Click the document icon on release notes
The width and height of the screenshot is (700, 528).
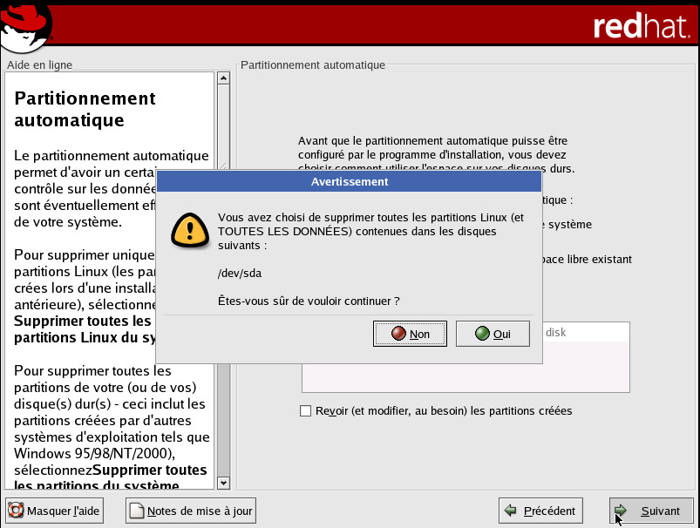click(137, 511)
